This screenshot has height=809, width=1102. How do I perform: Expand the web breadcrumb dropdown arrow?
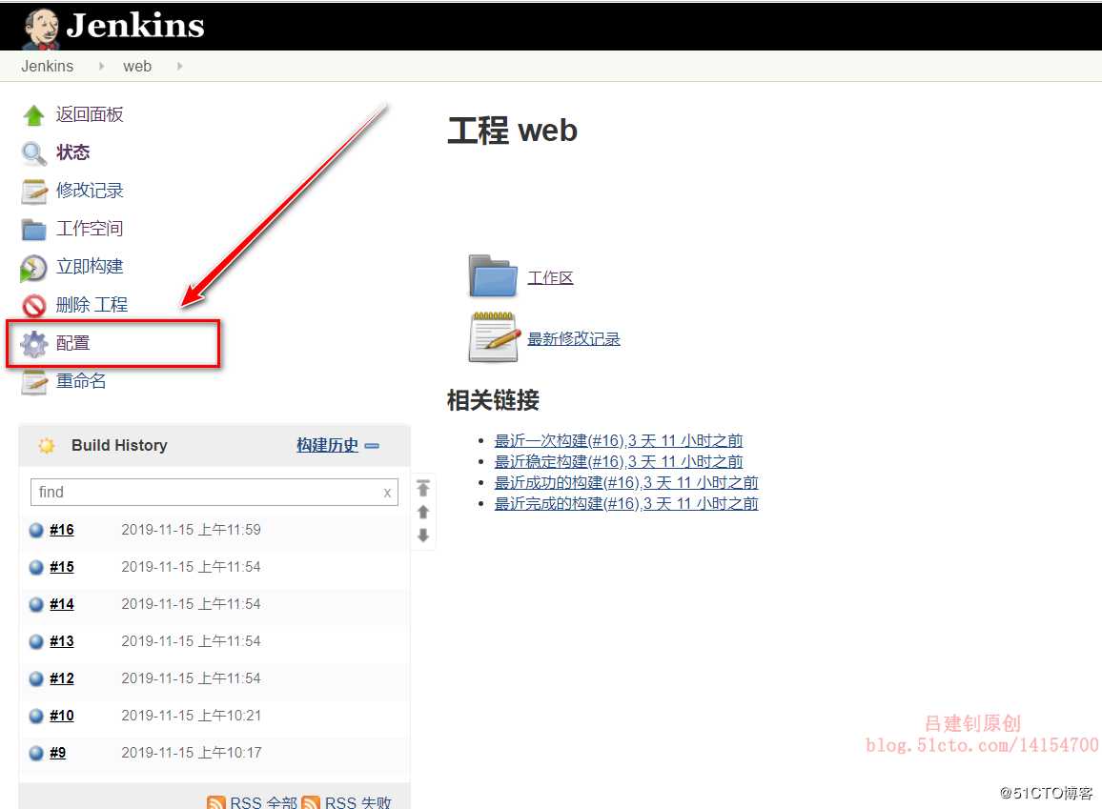coord(180,66)
